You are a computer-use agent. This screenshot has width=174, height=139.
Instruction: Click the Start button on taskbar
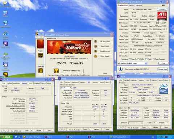[7, 137]
